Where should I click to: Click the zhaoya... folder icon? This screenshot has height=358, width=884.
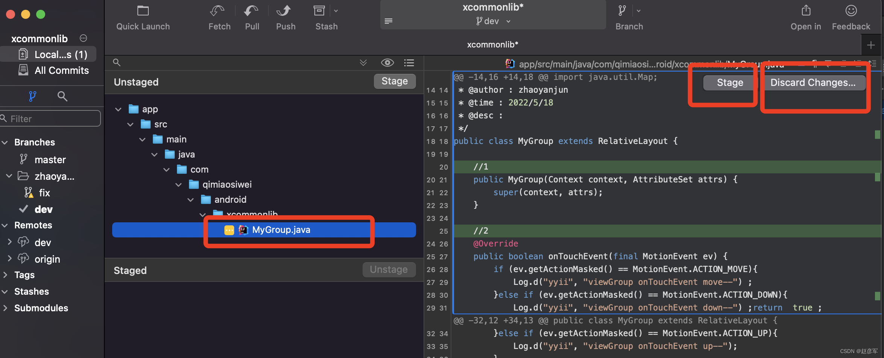(x=23, y=176)
